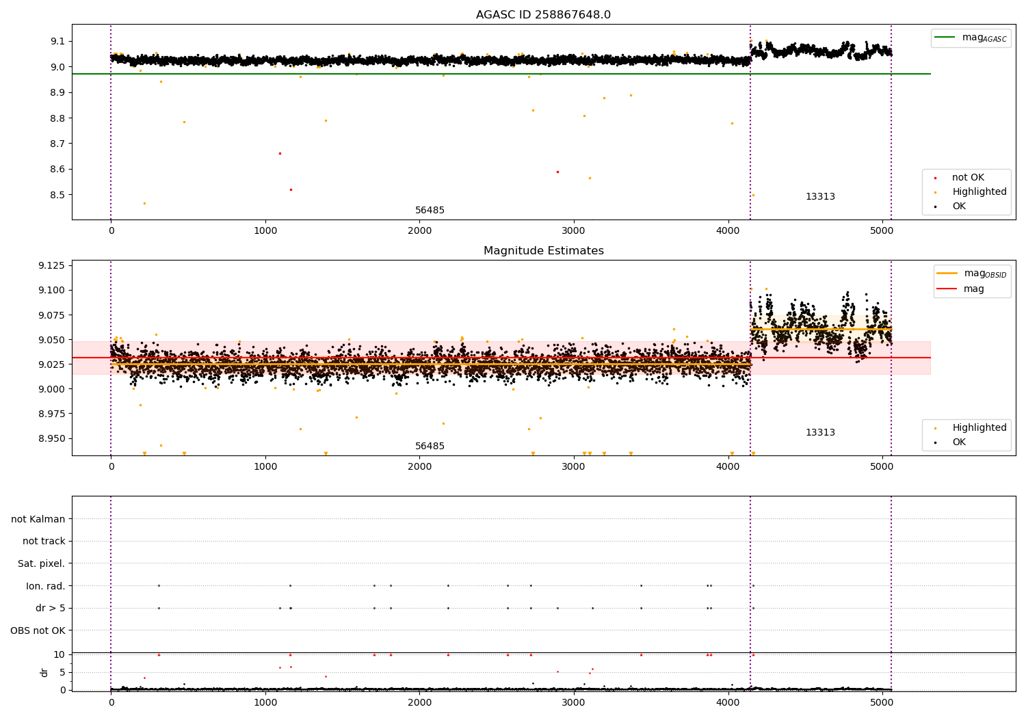Click the rotated "dr" y-axis label
The height and width of the screenshot is (718, 1026).
pyautogui.click(x=44, y=672)
